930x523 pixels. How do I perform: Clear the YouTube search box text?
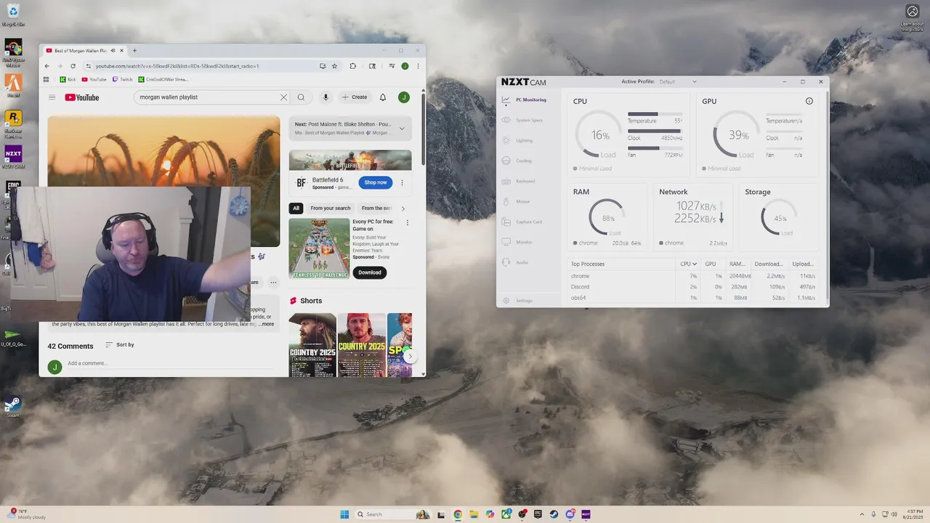tap(283, 97)
